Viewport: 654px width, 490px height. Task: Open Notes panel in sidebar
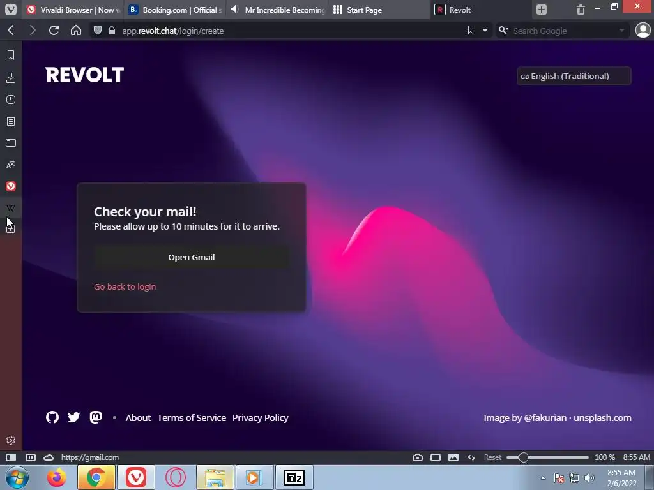11,121
